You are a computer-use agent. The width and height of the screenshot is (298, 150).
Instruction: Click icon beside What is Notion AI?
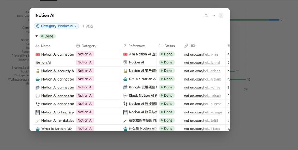38,129
